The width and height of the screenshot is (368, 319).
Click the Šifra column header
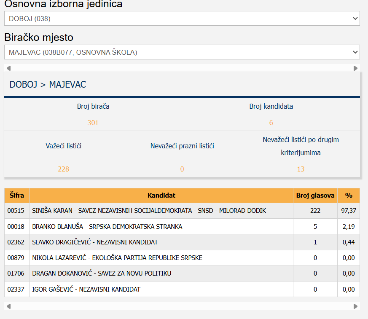pos(17,196)
